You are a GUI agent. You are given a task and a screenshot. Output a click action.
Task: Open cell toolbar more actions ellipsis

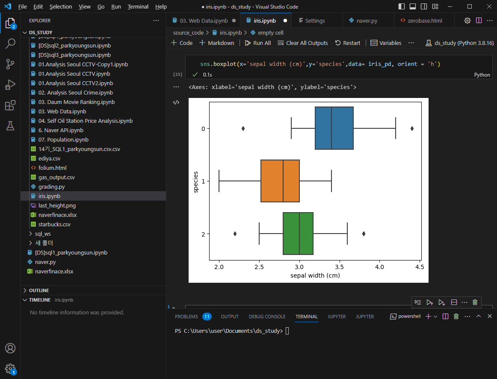click(464, 302)
